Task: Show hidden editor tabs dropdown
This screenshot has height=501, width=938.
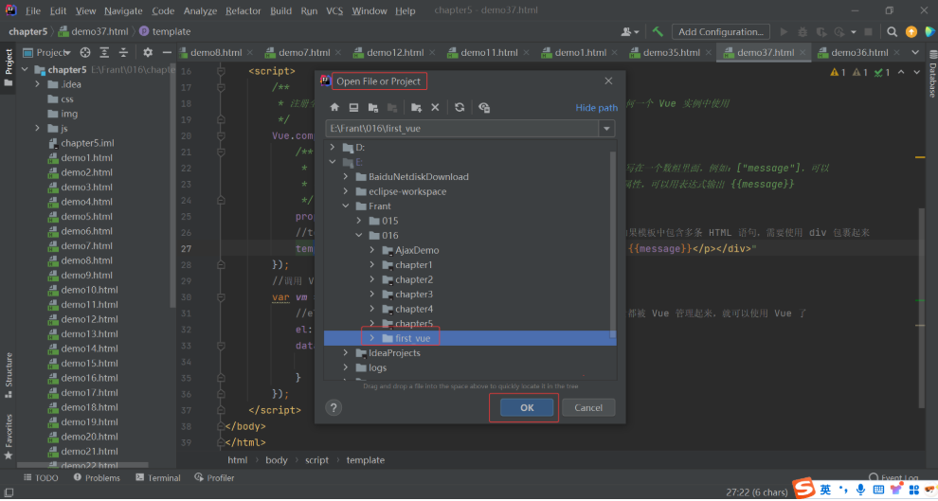Action: 915,53
